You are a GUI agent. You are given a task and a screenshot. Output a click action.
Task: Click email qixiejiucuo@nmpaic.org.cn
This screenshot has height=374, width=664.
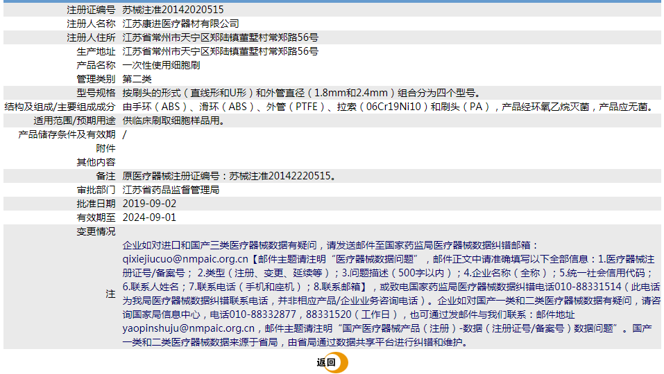pos(185,259)
